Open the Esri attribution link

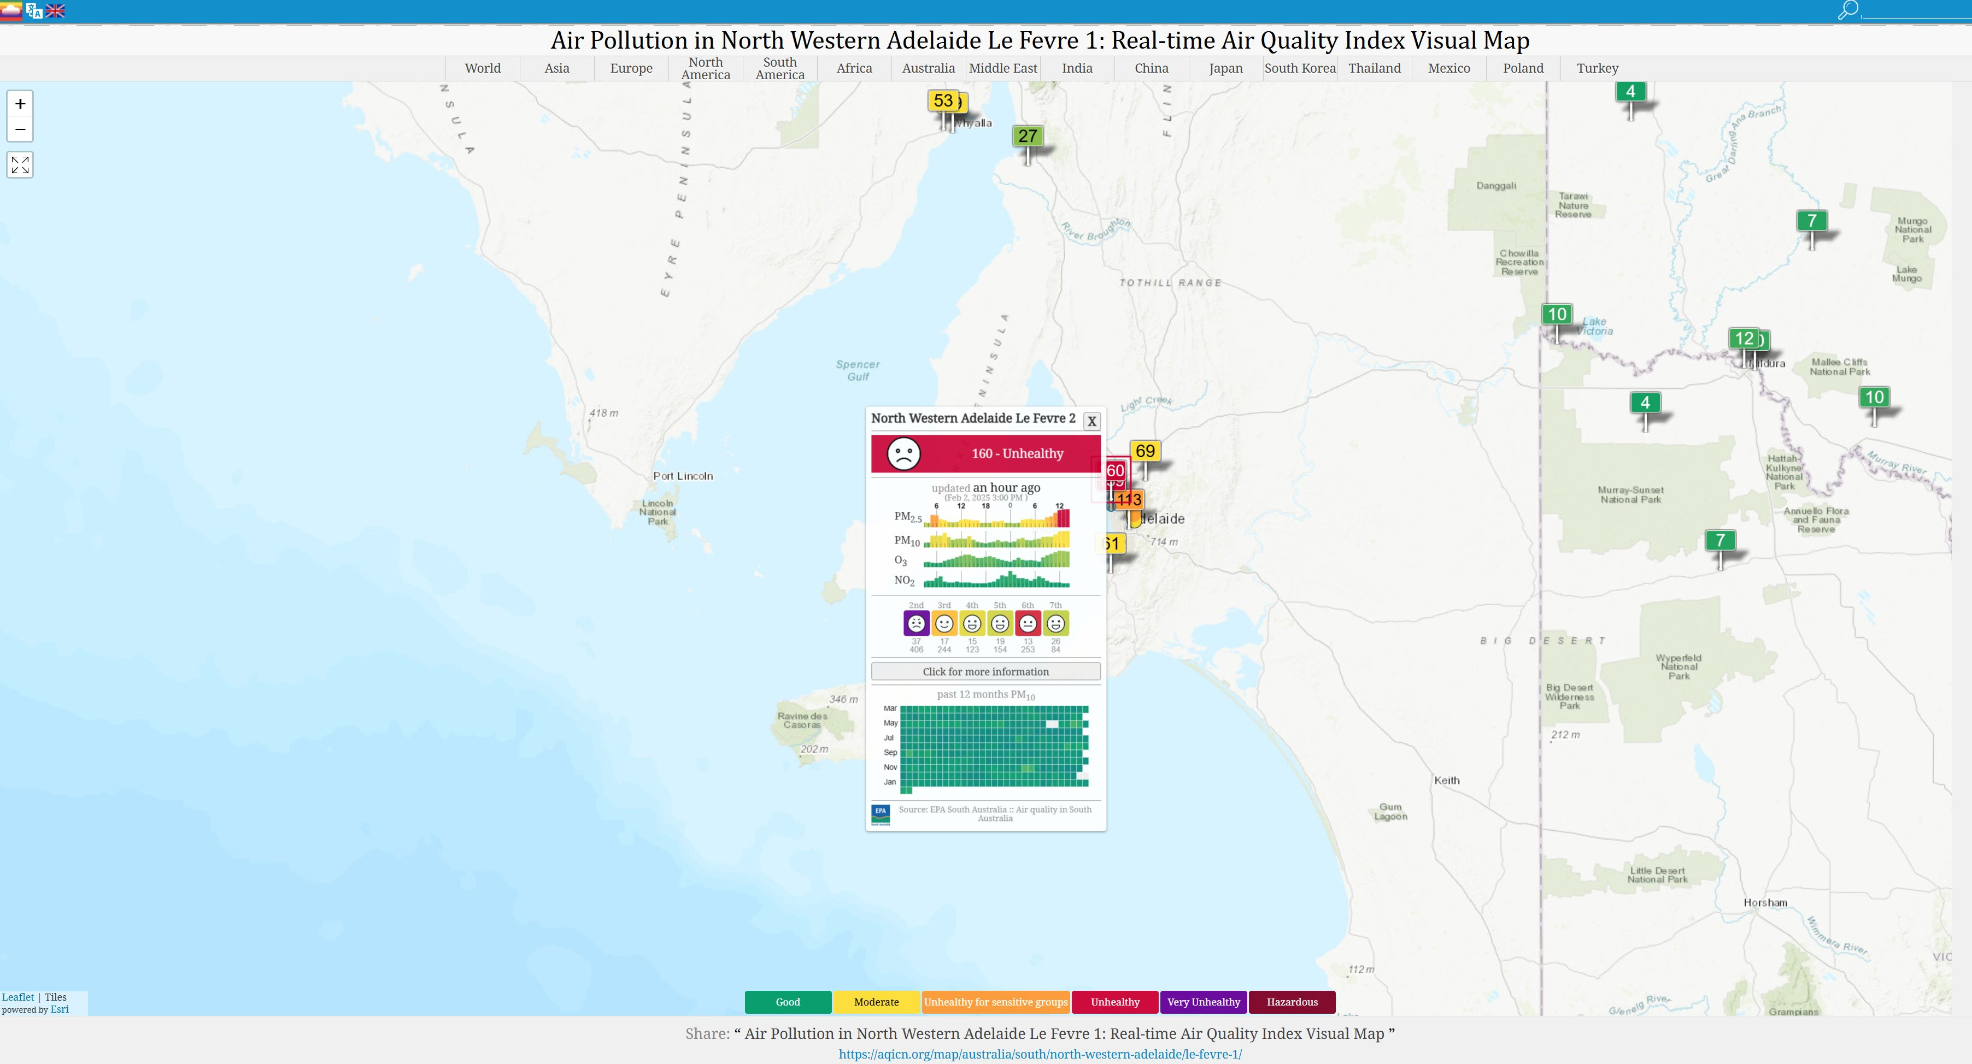(x=59, y=1009)
